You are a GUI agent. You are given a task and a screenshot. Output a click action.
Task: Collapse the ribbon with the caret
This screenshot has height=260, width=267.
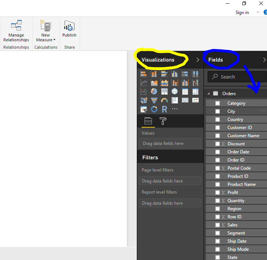(258, 12)
